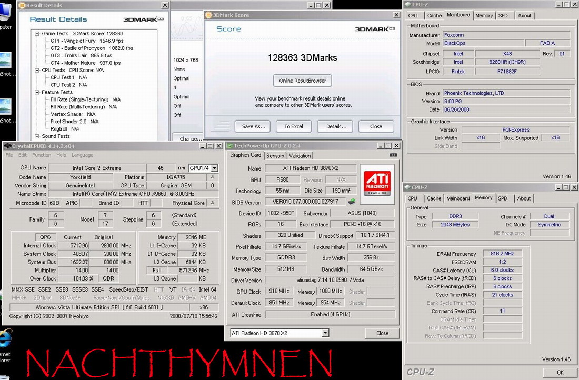Viewport: 579px width, 380px height.
Task: Click the QPC button in CrystalCPUID
Action: [45, 237]
